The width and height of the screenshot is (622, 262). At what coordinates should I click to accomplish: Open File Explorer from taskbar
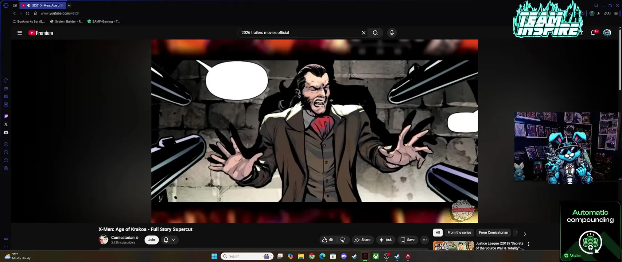(x=301, y=256)
